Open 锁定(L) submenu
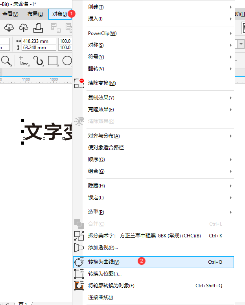 (x=153, y=198)
